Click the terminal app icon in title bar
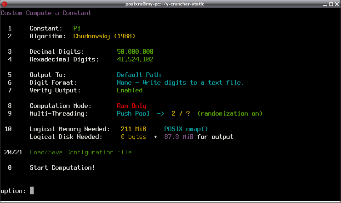Screen dimensions: 341x203 pyautogui.click(x=5, y=4)
